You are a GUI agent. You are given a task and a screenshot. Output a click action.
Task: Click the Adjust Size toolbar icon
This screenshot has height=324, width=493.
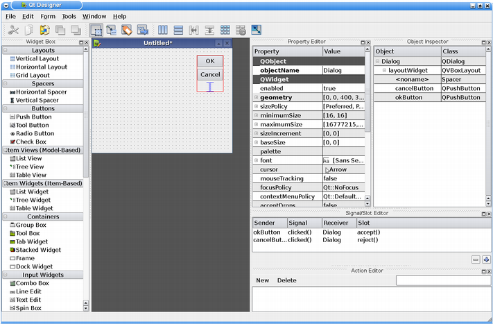tap(257, 30)
